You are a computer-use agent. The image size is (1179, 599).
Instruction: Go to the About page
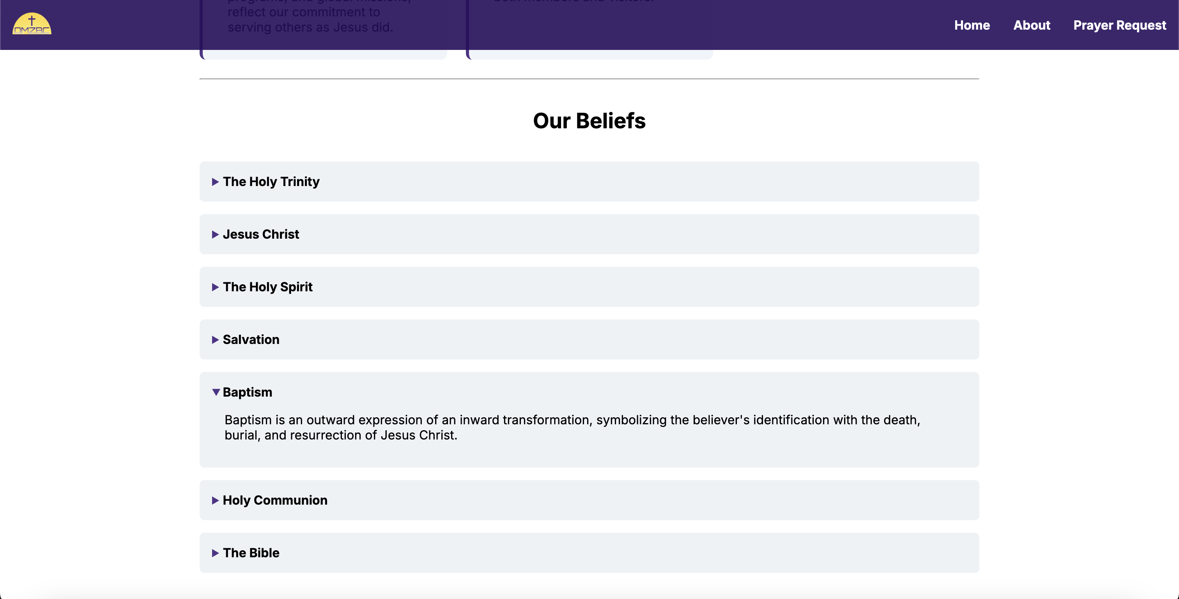pos(1032,25)
